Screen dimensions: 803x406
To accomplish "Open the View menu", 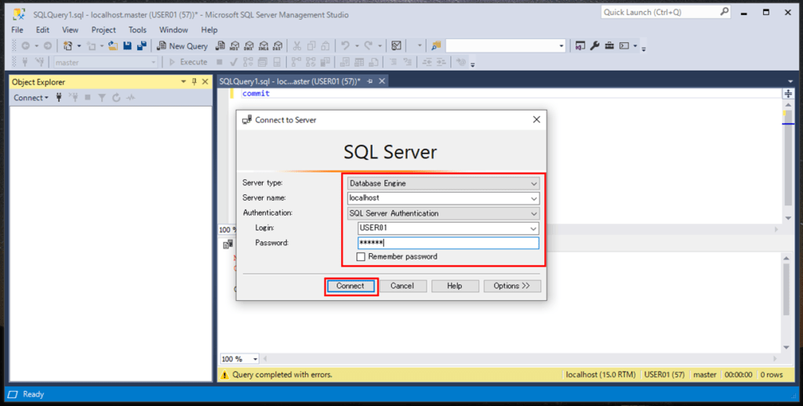I will 70,30.
